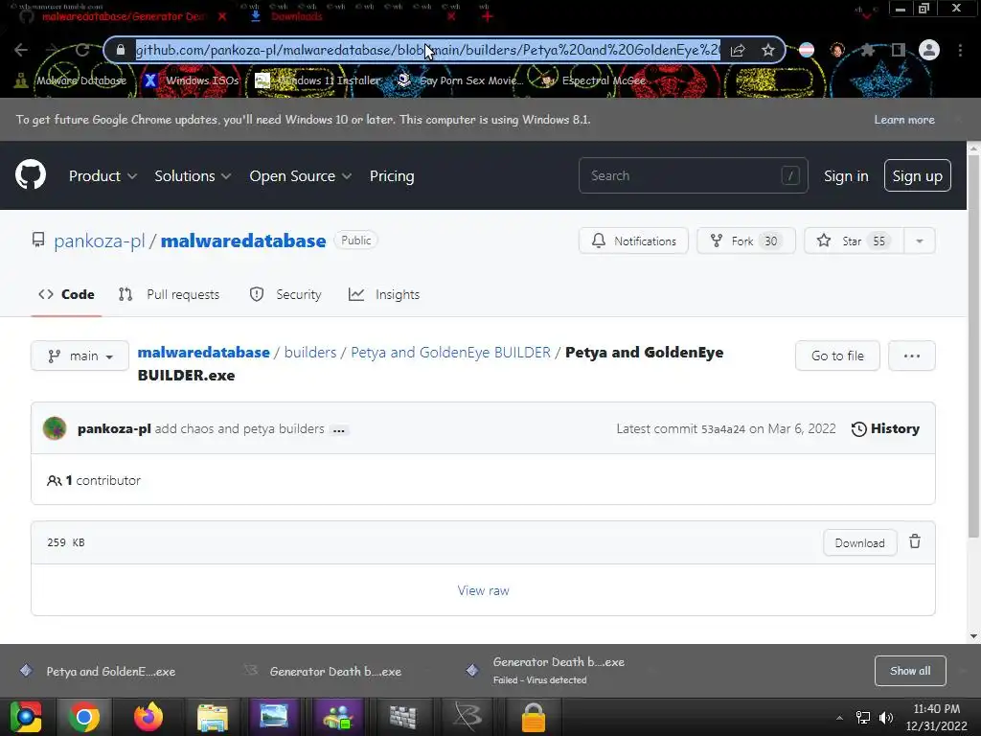Image resolution: width=981 pixels, height=736 pixels.
Task: Click the site lock icon in address bar
Action: (121, 50)
